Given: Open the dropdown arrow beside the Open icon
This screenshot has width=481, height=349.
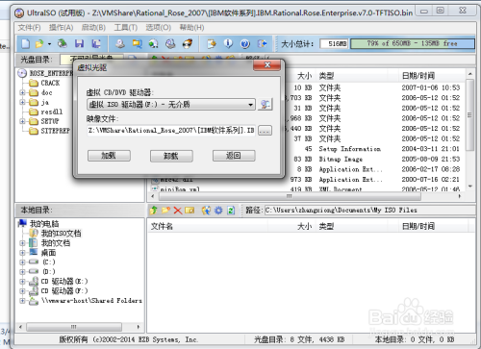Looking at the screenshot, I should pos(49,44).
